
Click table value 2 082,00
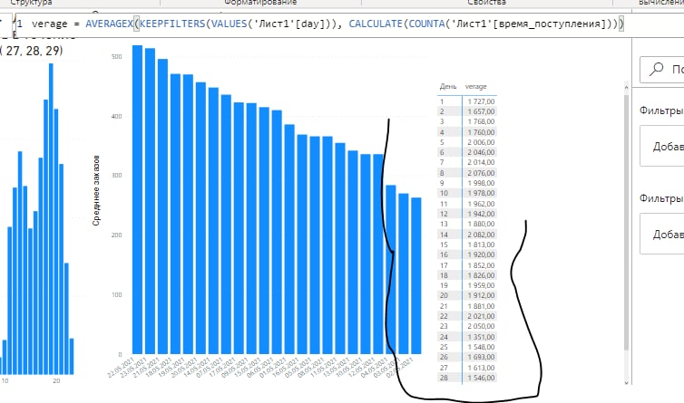pyautogui.click(x=481, y=235)
